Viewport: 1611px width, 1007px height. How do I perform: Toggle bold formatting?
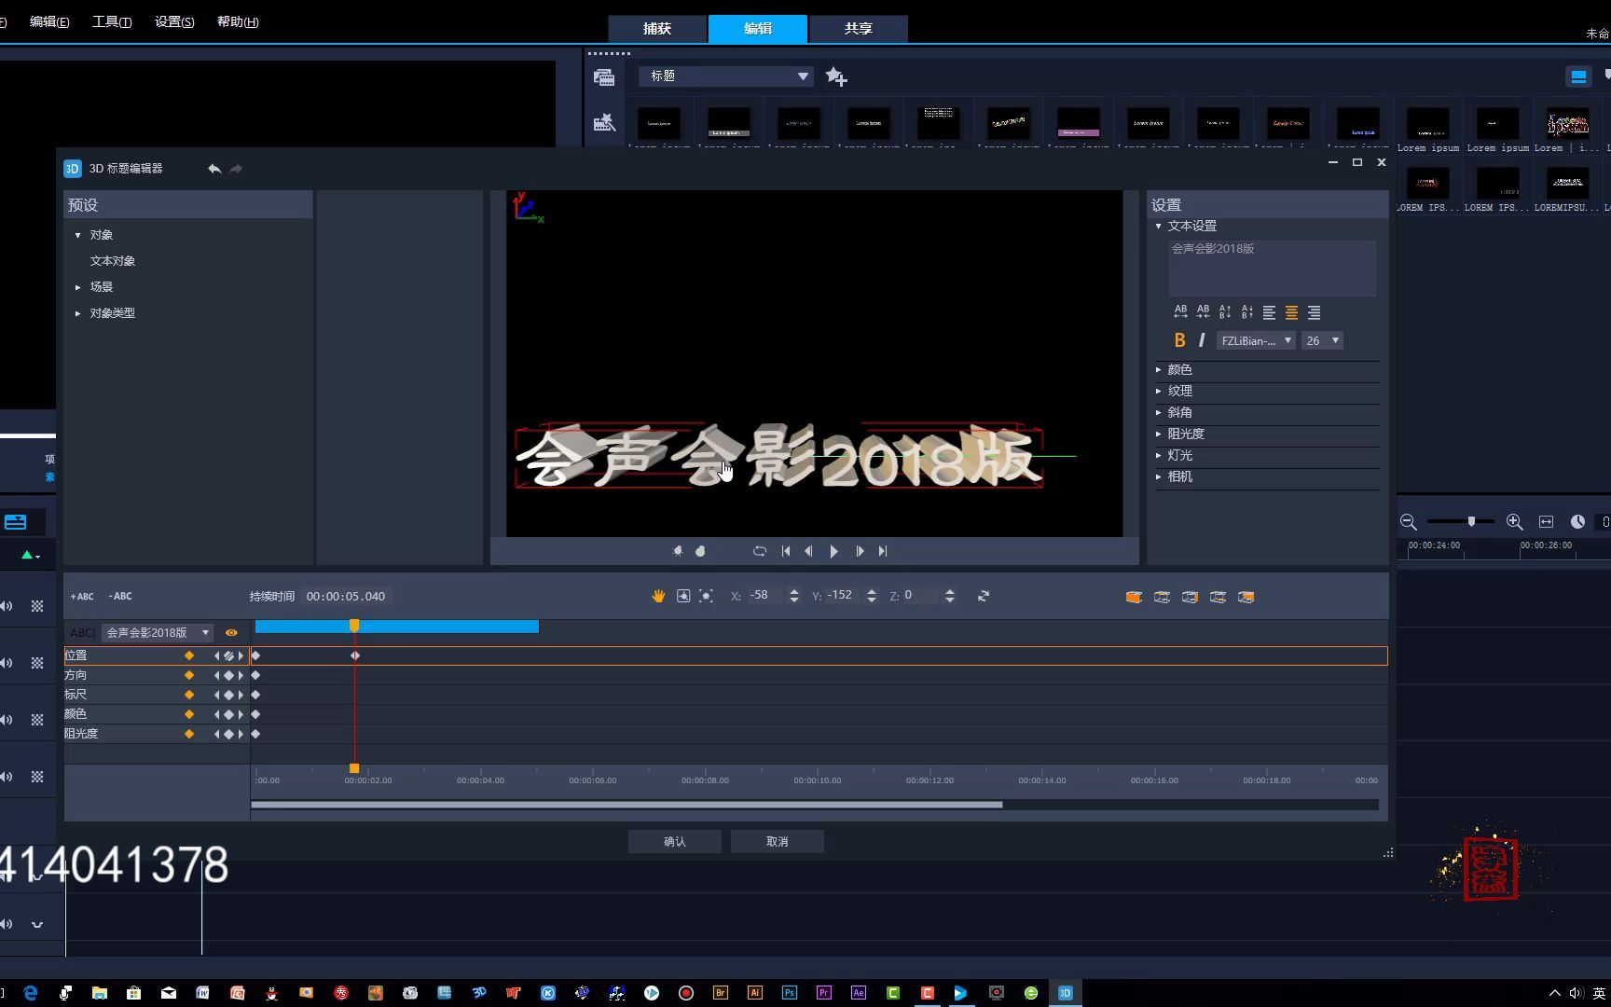(1179, 340)
